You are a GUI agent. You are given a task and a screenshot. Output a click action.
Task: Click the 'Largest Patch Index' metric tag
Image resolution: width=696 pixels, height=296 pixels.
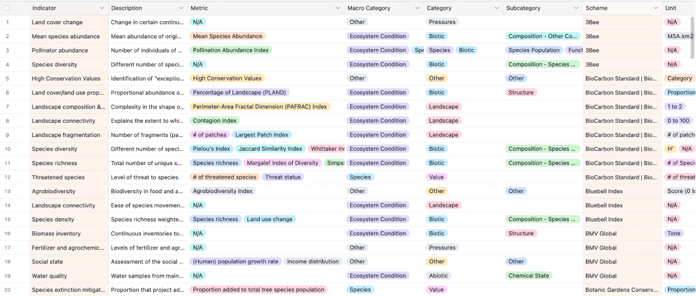(262, 135)
